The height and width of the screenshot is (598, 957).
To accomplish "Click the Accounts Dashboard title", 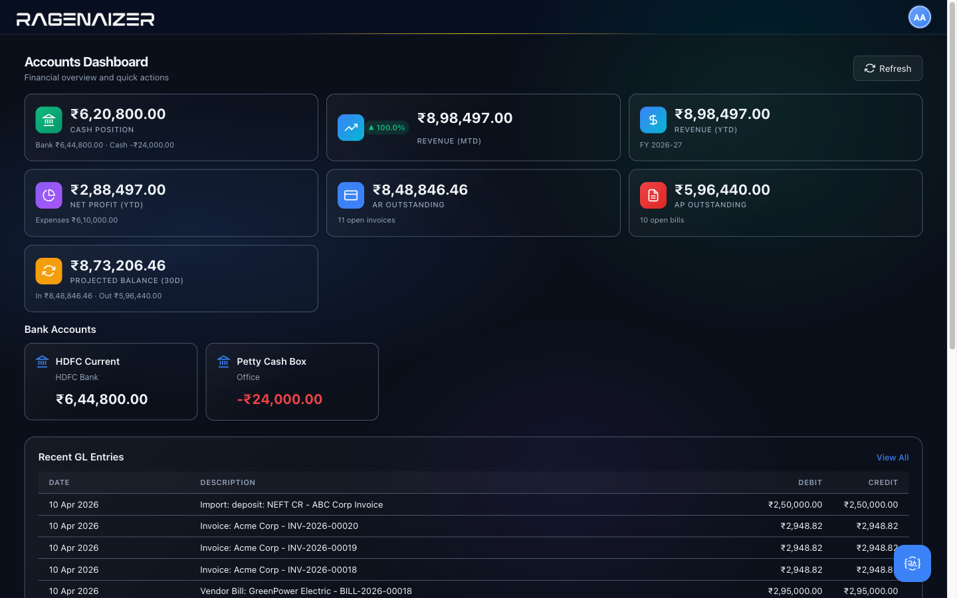I will (x=86, y=62).
